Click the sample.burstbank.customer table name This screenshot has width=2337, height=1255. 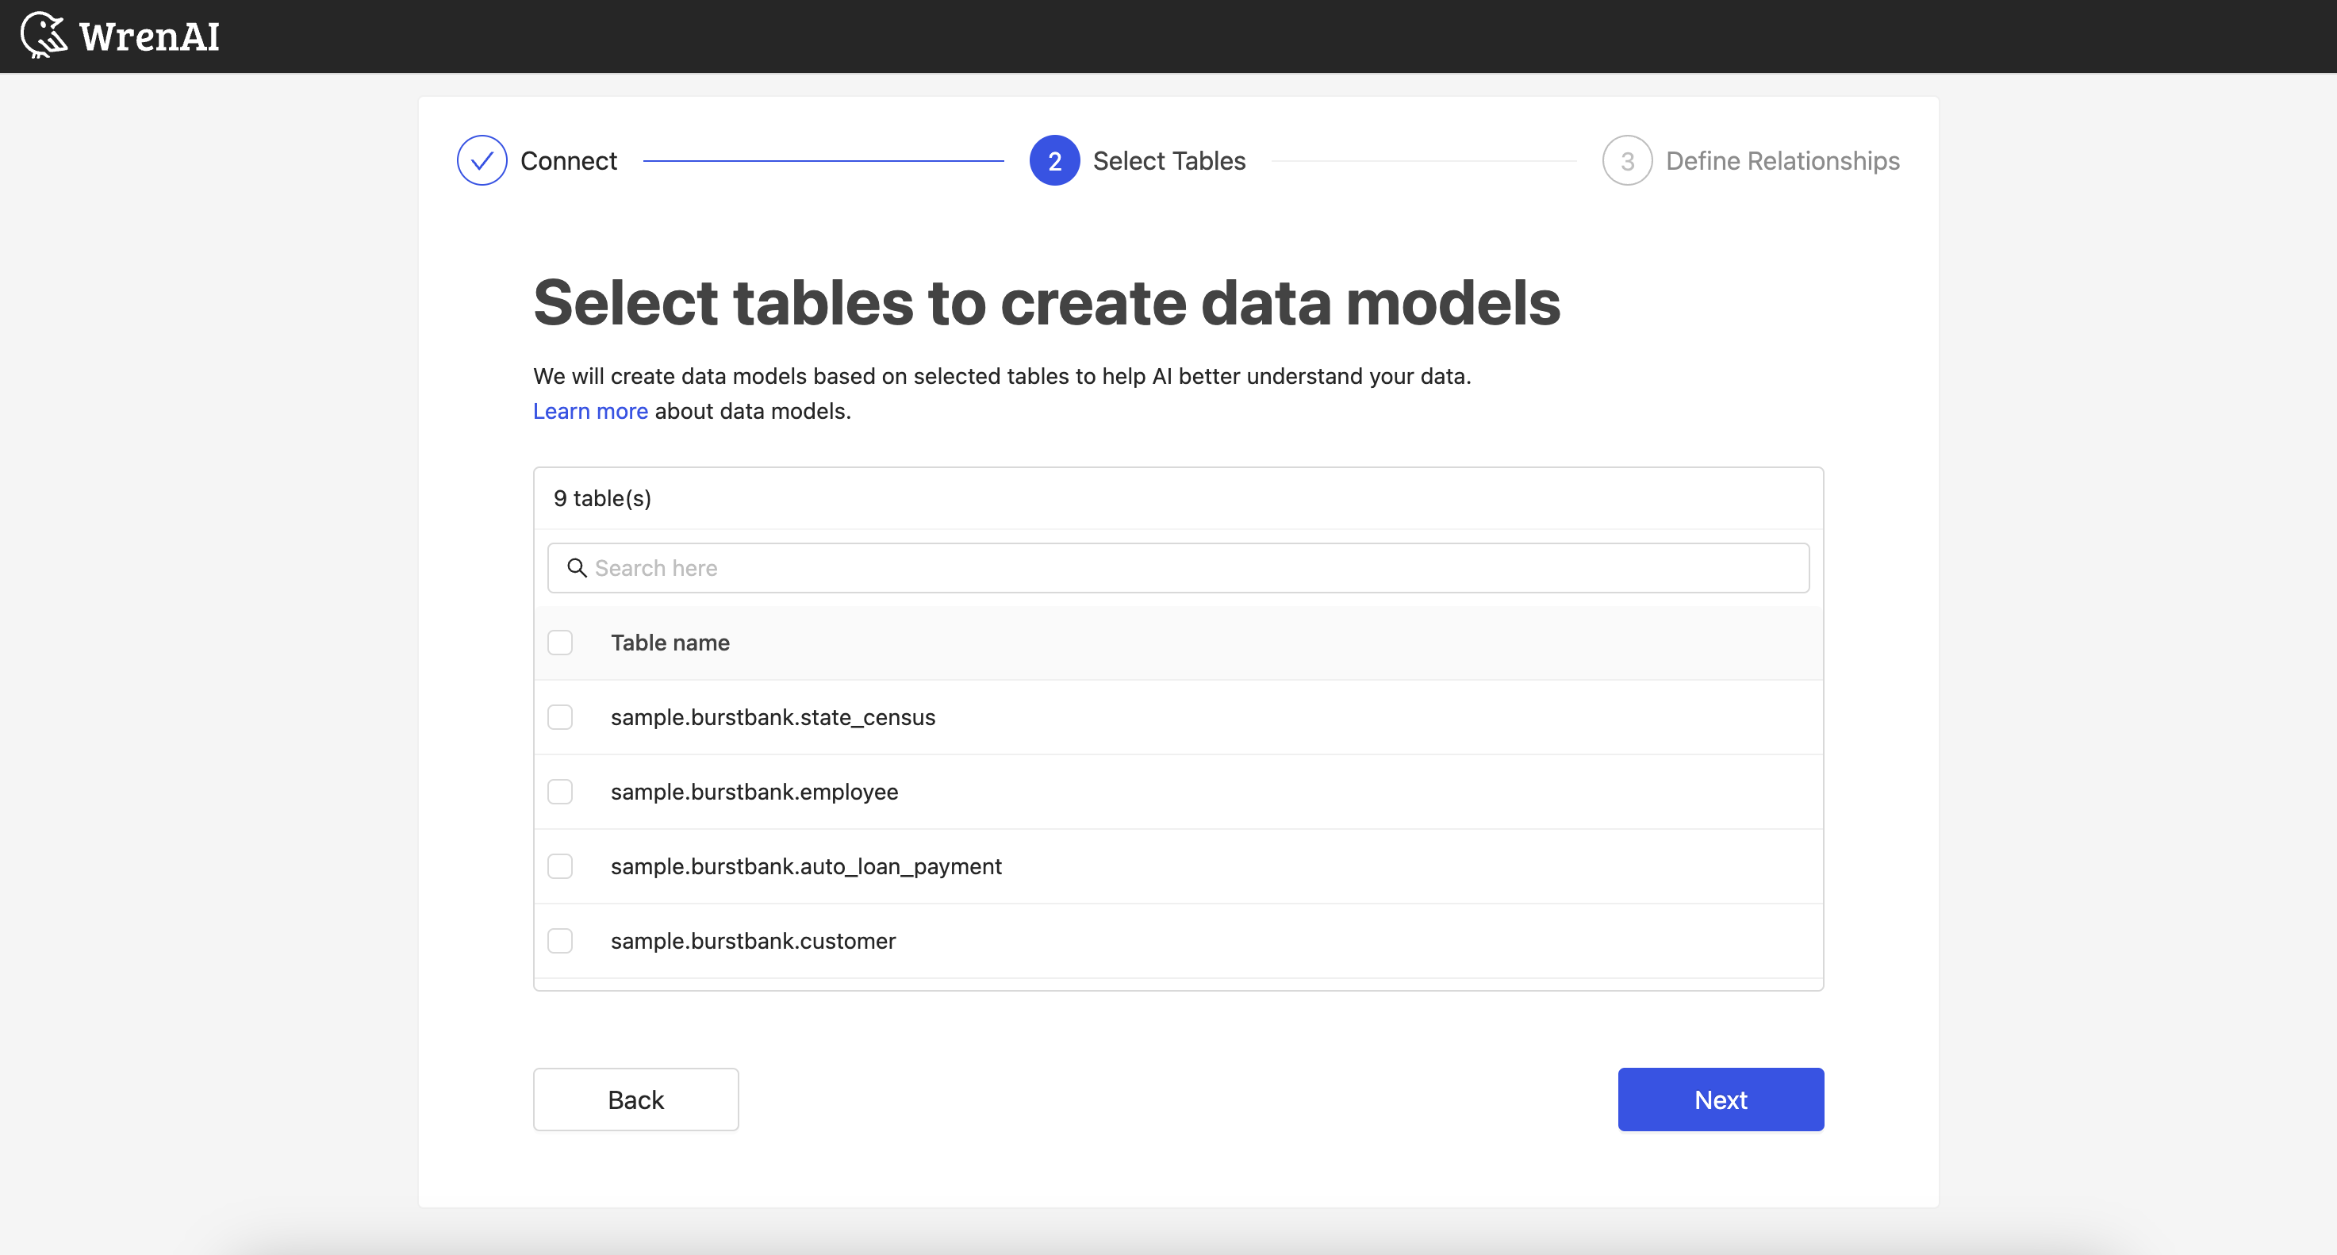pyautogui.click(x=752, y=940)
